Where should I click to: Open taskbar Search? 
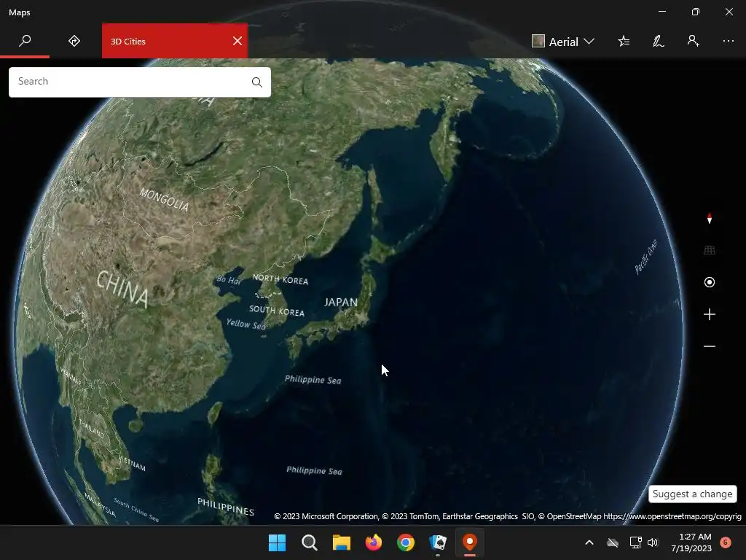[309, 542]
